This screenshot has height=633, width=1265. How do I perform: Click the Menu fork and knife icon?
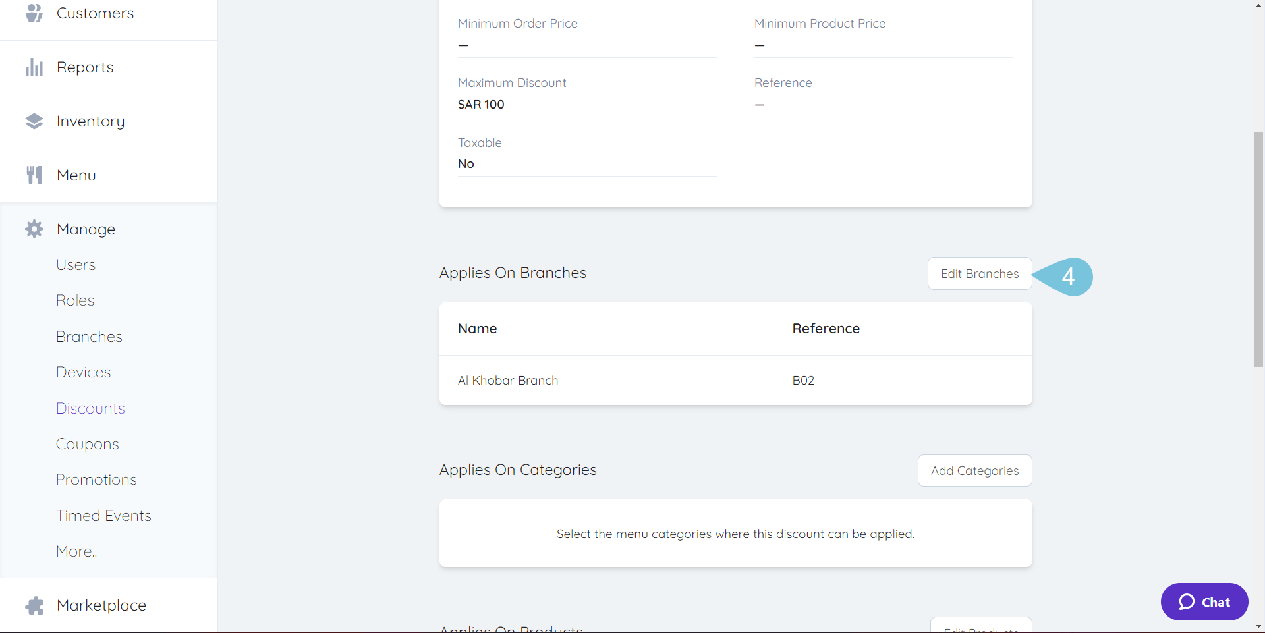[34, 175]
